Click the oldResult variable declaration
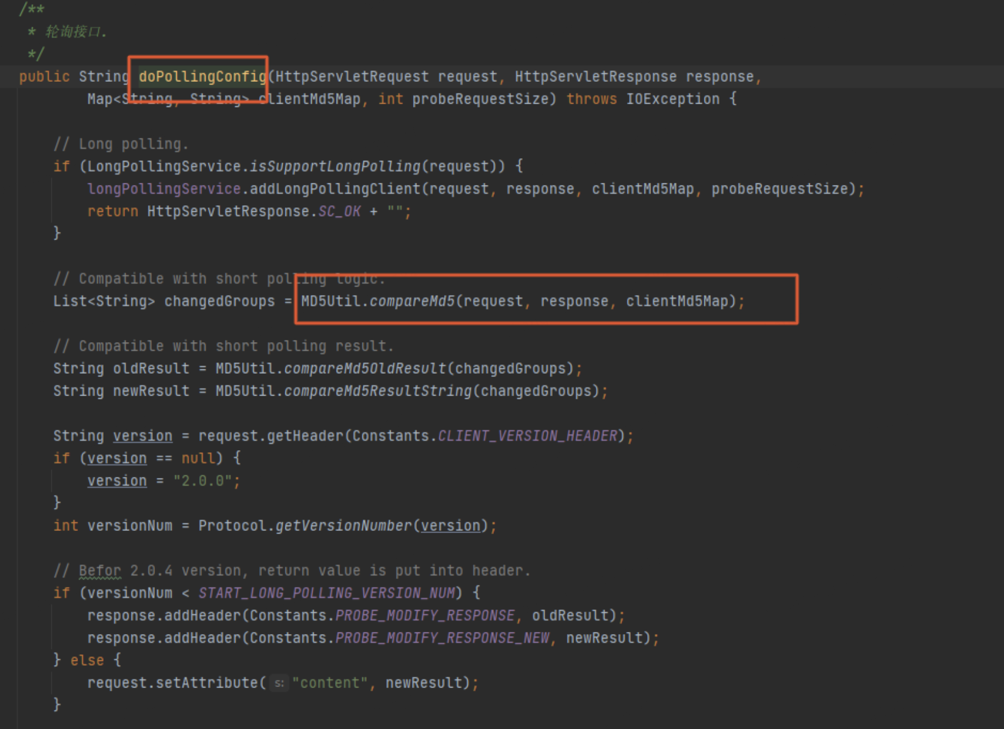The width and height of the screenshot is (1004, 729). (x=151, y=368)
